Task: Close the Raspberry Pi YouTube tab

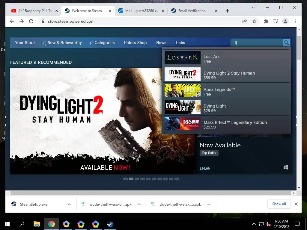Action: (57, 11)
